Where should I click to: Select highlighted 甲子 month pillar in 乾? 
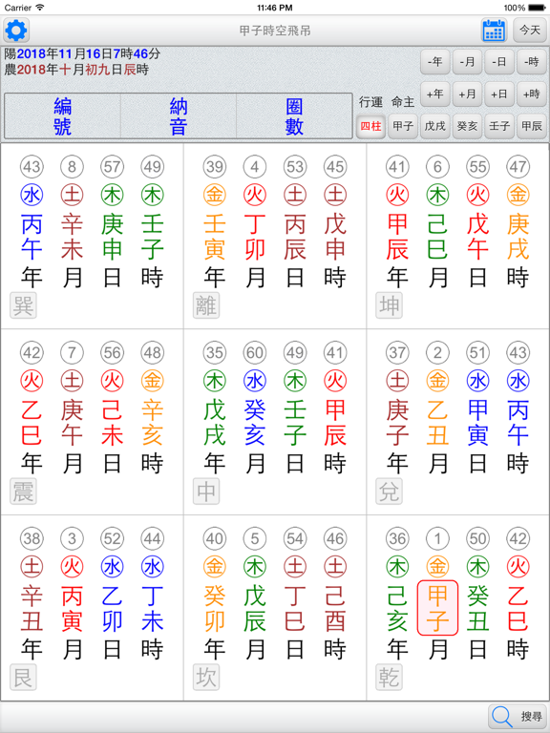[x=437, y=608]
